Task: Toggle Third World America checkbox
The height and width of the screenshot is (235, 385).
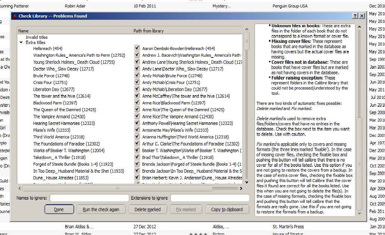Action: click(x=137, y=137)
